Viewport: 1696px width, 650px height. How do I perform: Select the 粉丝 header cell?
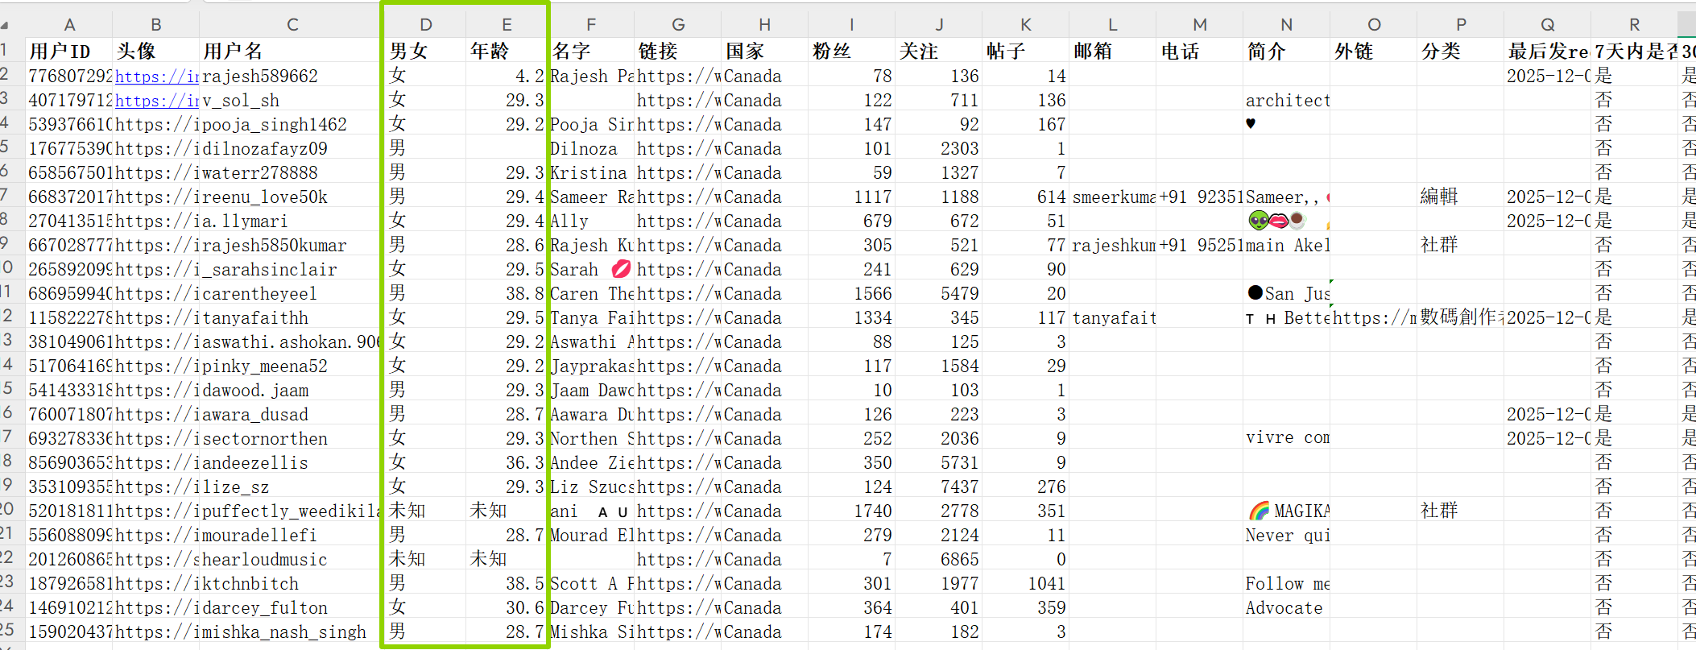point(851,52)
